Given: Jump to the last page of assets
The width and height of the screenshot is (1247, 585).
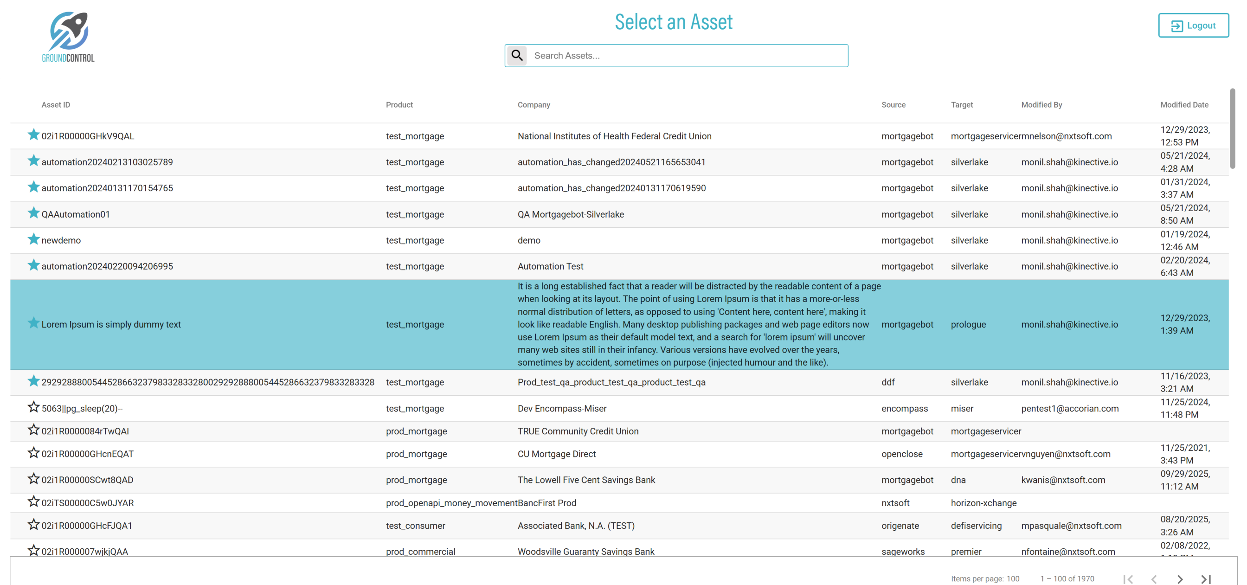Looking at the screenshot, I should [1206, 579].
